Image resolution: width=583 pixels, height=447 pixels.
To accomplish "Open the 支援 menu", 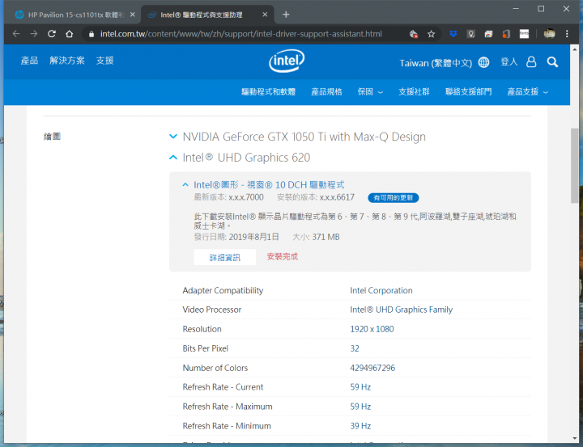I will tap(104, 61).
